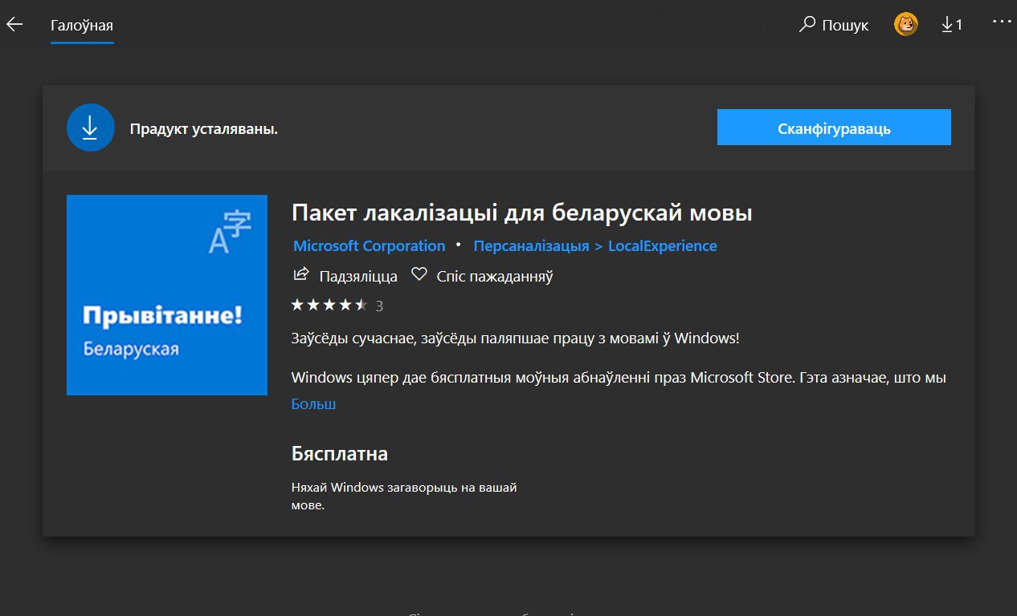Open downloads and updates indicator

[x=952, y=25]
